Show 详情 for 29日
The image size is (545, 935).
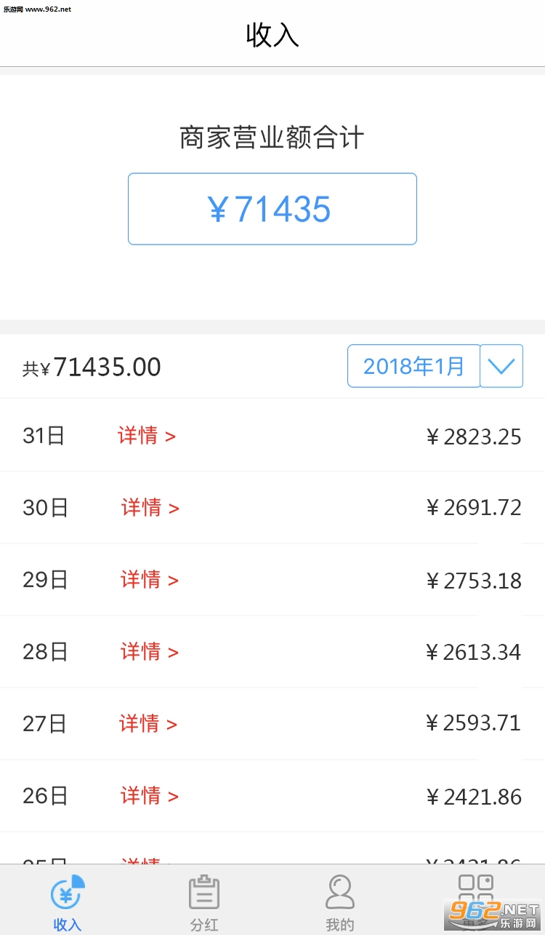(149, 580)
